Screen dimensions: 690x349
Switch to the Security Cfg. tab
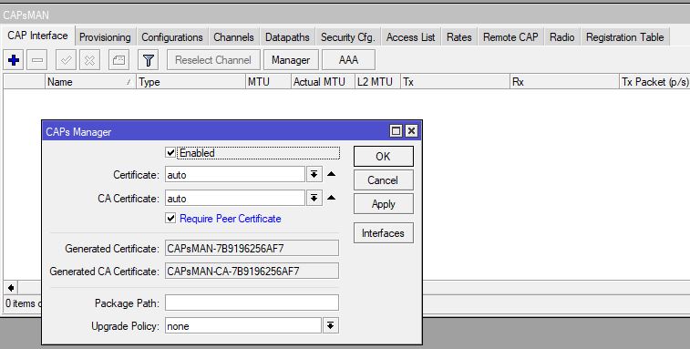coord(347,37)
